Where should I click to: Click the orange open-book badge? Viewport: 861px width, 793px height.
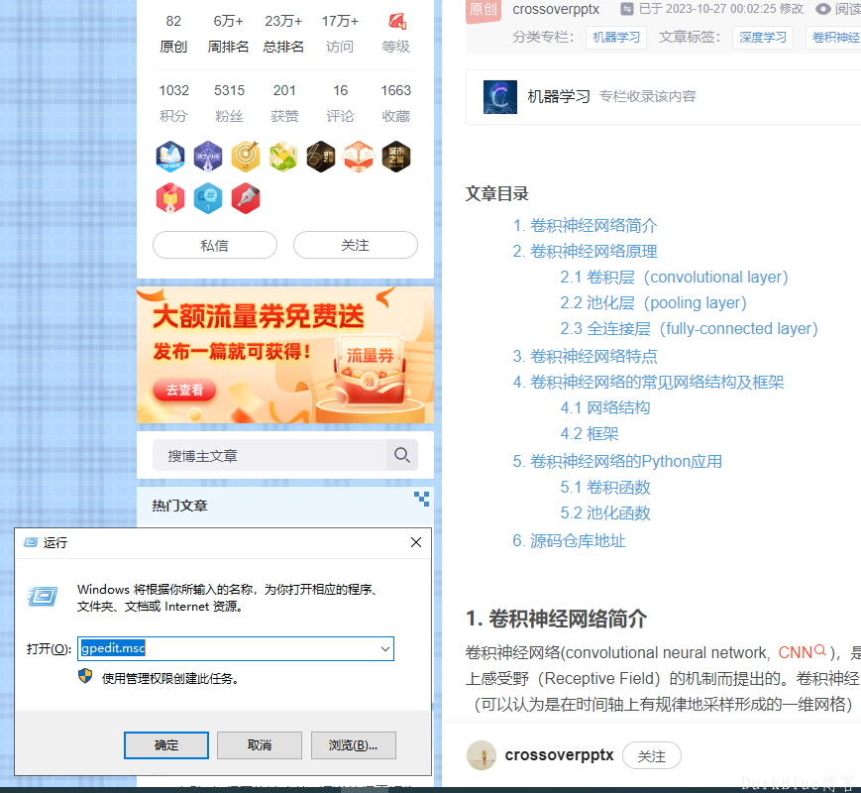pos(359,157)
